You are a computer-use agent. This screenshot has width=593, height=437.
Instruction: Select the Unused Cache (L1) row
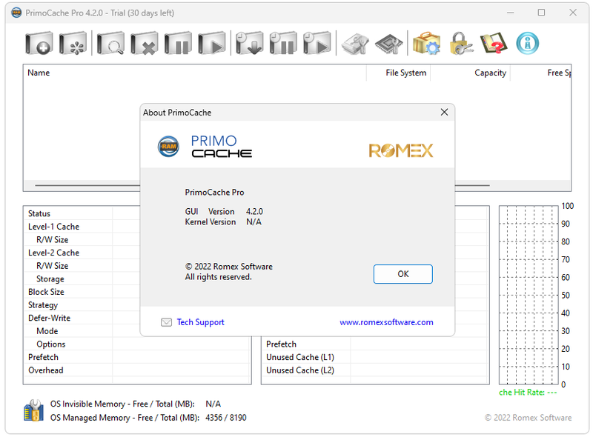[x=375, y=357]
